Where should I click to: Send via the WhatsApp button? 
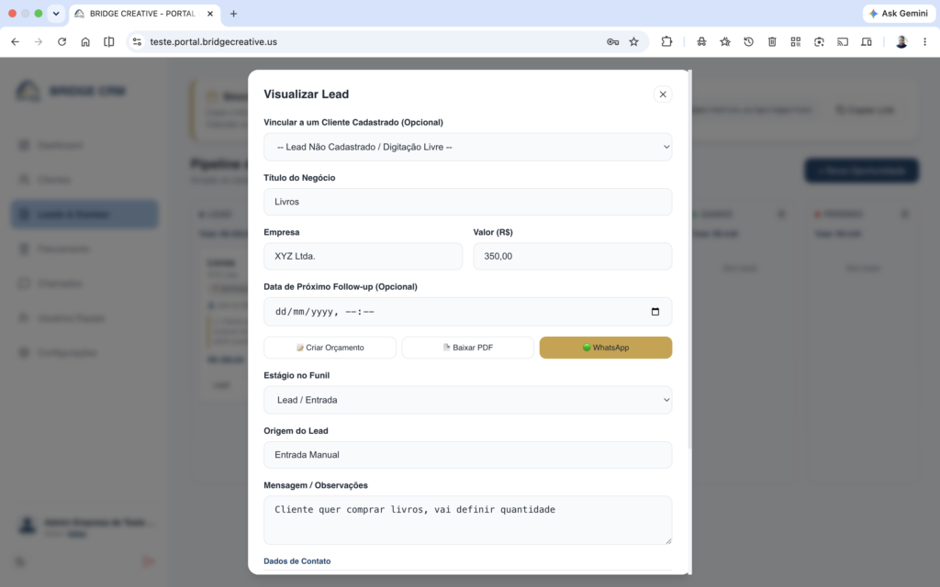(606, 348)
